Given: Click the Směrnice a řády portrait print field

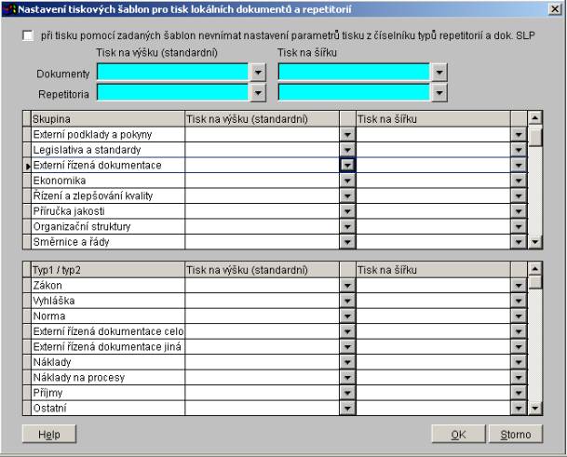Looking at the screenshot, I should [x=262, y=241].
